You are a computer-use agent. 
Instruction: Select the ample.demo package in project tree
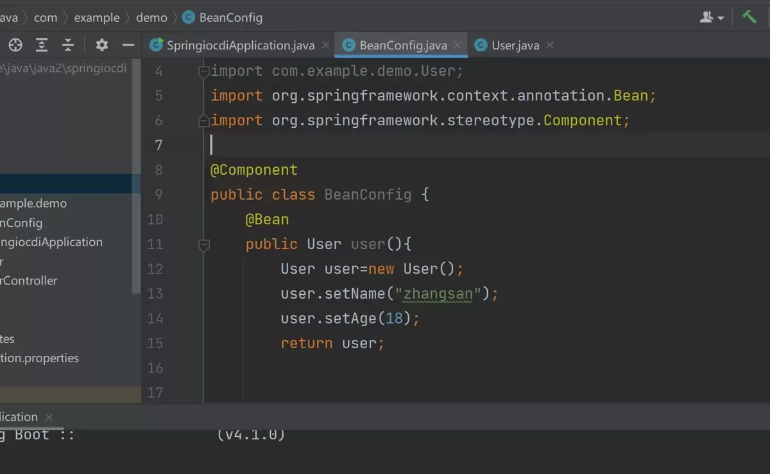point(33,203)
